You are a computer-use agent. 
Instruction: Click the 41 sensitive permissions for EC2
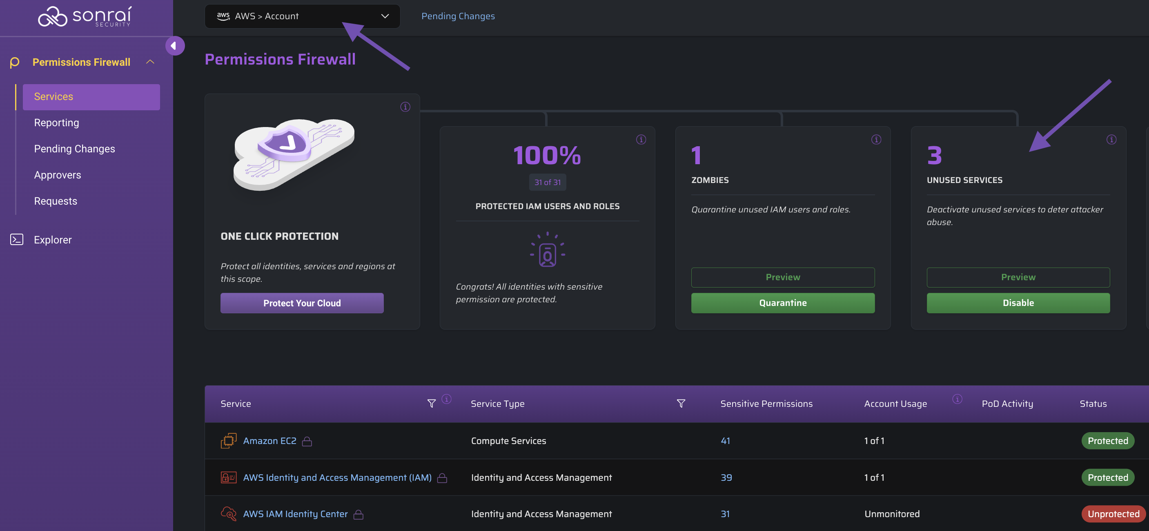(x=725, y=441)
